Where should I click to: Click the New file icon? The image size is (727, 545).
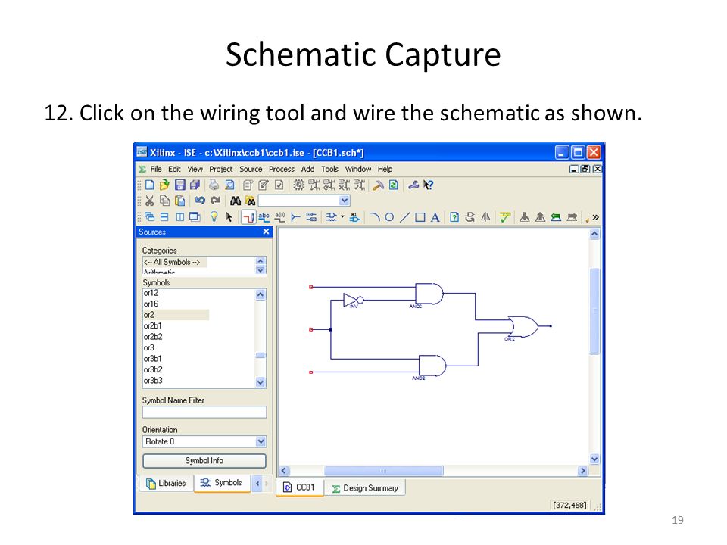tap(149, 185)
